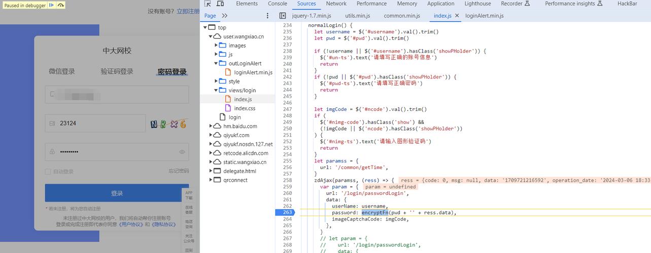Screen dimensions: 651x253
Task: Expand the images folder arrow
Action: point(216,46)
